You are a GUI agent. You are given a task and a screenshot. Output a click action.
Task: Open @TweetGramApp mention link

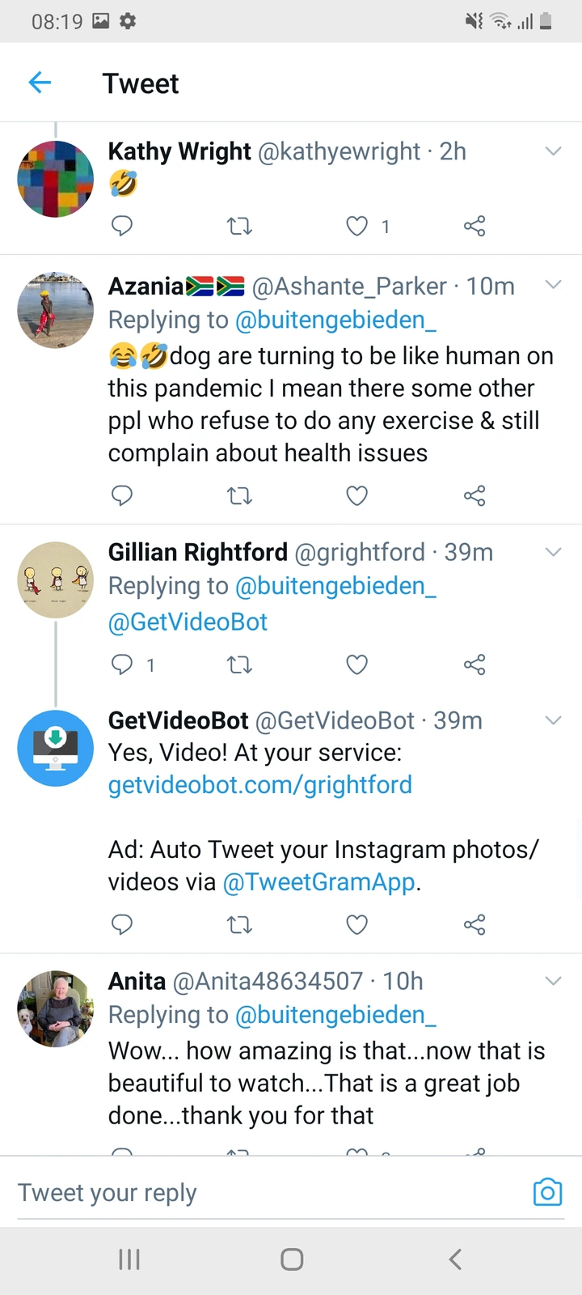319,882
